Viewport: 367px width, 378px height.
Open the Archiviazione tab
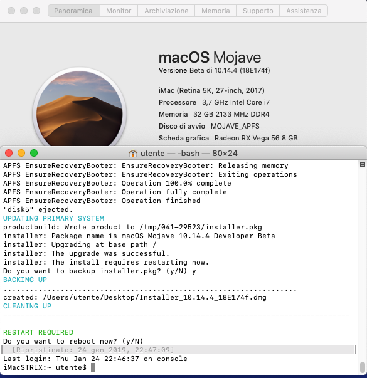point(166,11)
